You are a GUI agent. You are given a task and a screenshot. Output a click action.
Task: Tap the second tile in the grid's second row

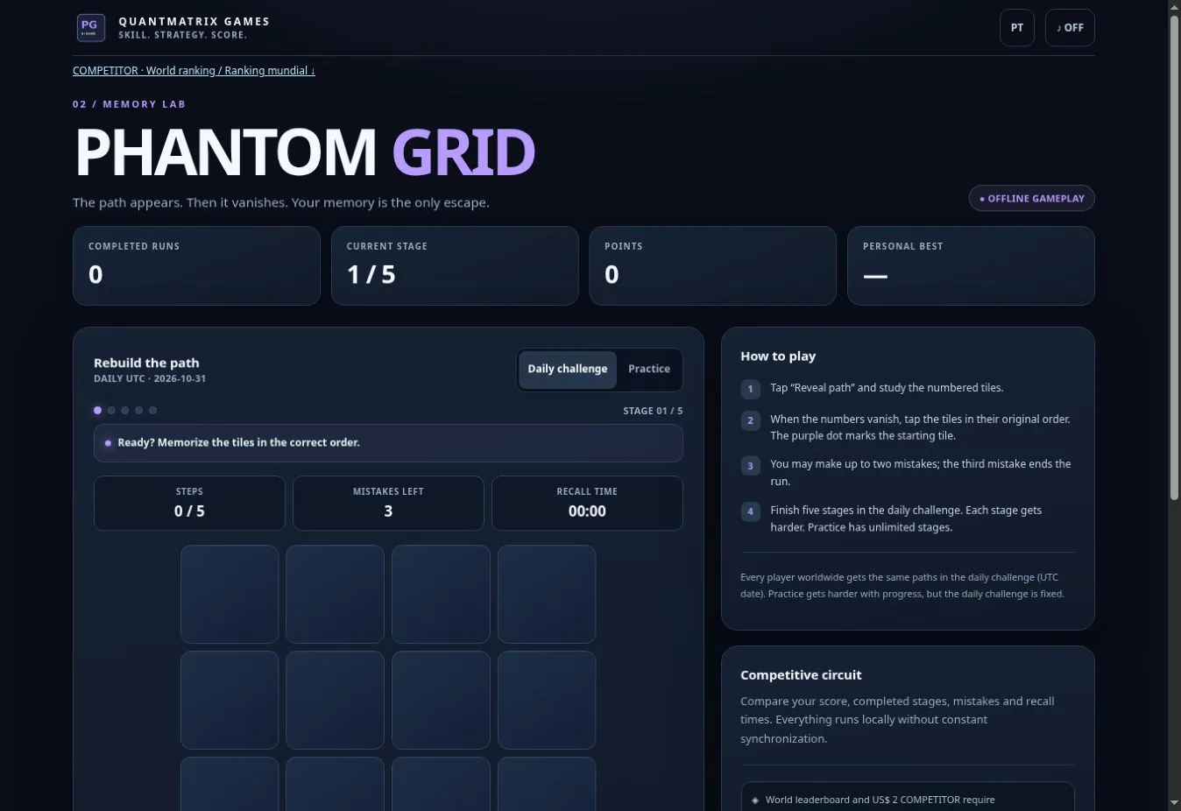coord(335,701)
